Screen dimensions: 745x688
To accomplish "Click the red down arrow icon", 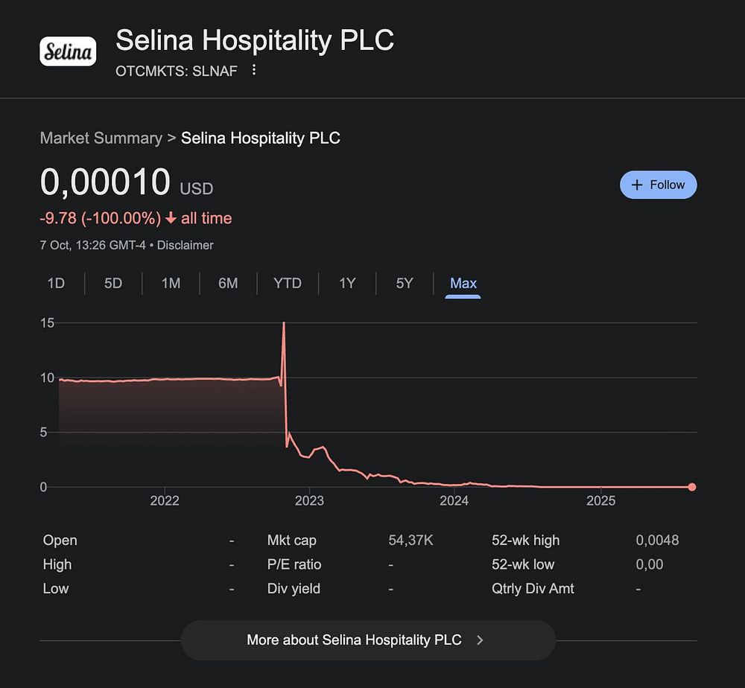I will point(171,218).
